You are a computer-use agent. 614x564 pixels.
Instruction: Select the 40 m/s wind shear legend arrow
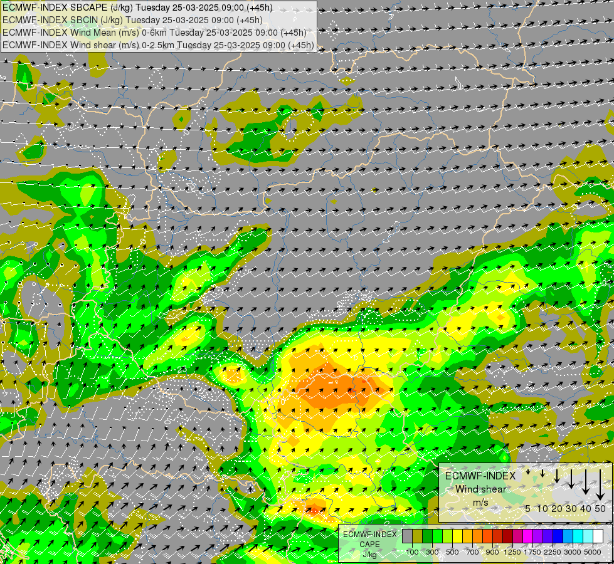pyautogui.click(x=586, y=482)
